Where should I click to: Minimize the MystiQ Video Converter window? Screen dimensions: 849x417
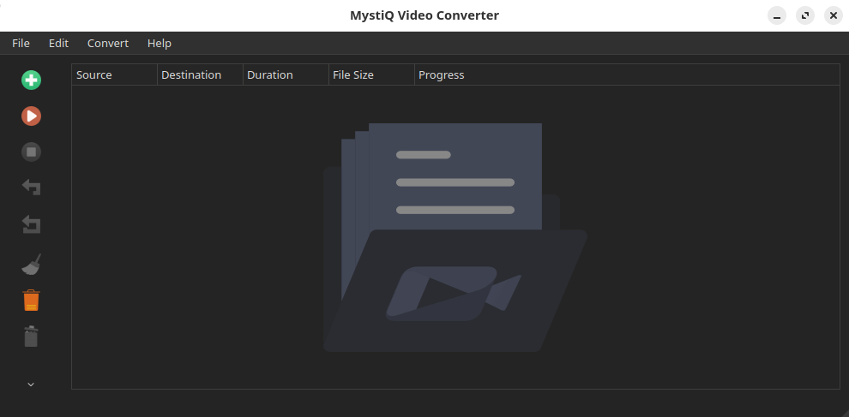[777, 15]
